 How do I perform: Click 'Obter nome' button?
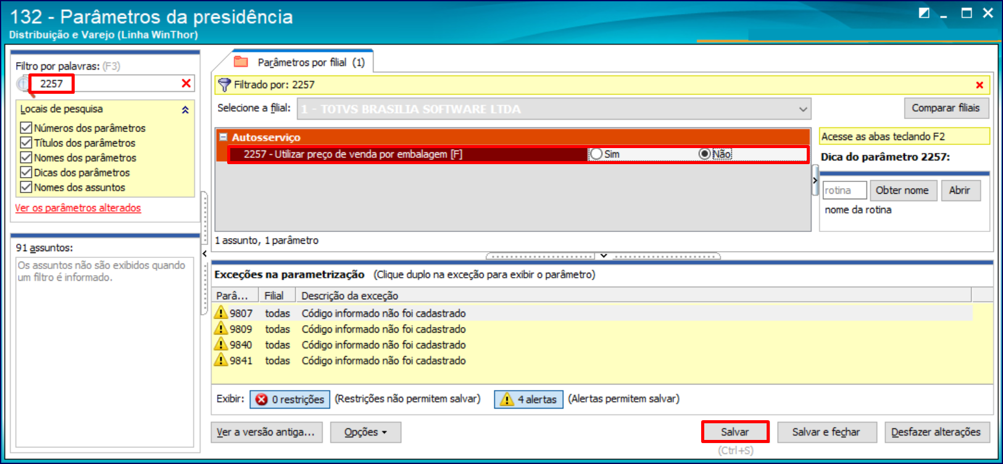[x=902, y=191]
